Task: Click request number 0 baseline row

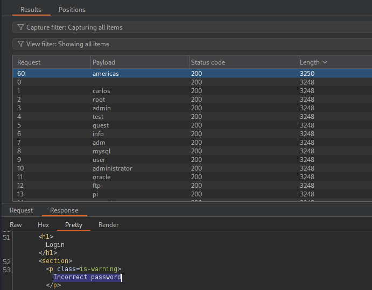Action: (192, 82)
